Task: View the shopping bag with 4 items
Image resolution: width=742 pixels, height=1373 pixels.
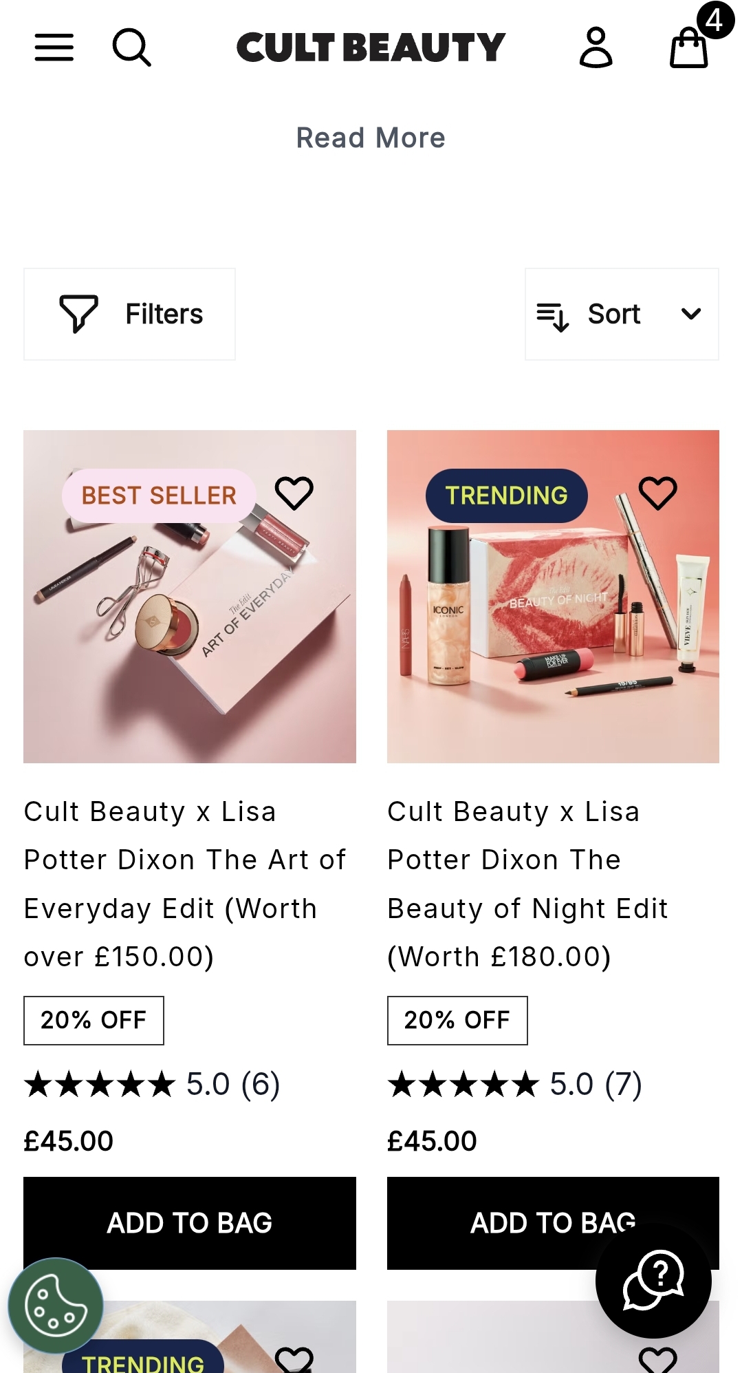Action: click(690, 47)
